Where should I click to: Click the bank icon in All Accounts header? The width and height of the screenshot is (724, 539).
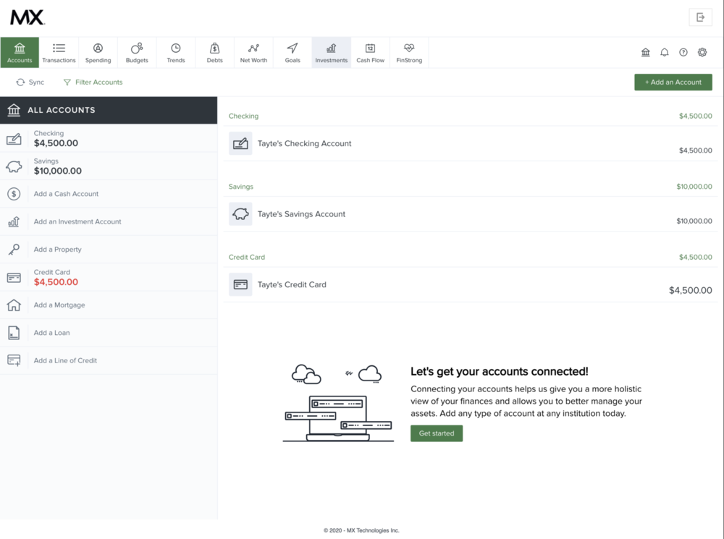point(14,110)
